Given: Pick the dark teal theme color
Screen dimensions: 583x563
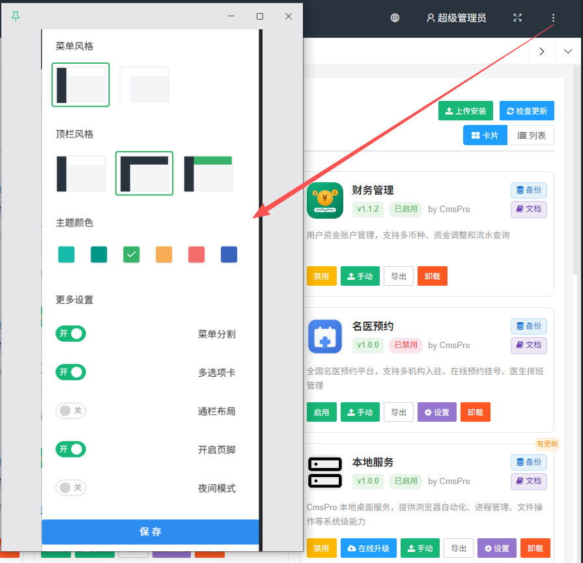Looking at the screenshot, I should click(x=99, y=254).
